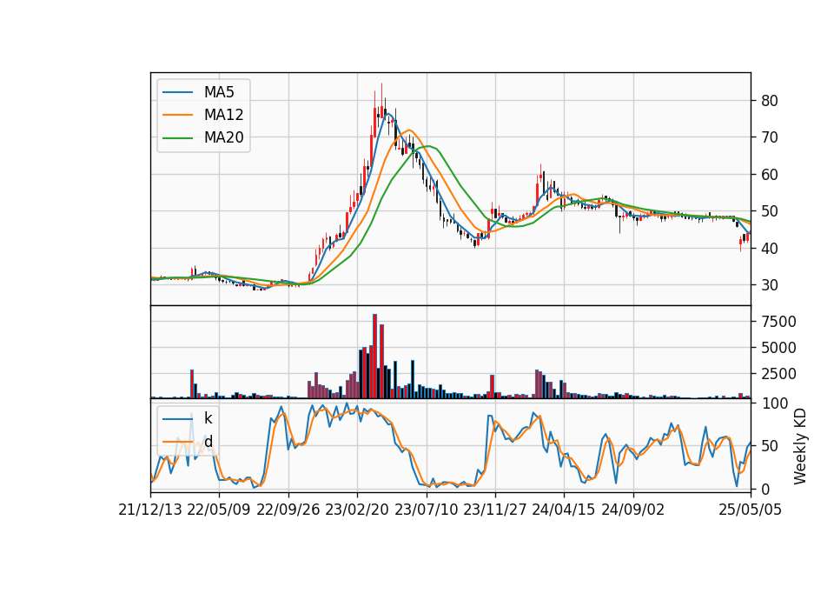
Task: Click the 24/04/15 date tick label
Action: (x=564, y=510)
